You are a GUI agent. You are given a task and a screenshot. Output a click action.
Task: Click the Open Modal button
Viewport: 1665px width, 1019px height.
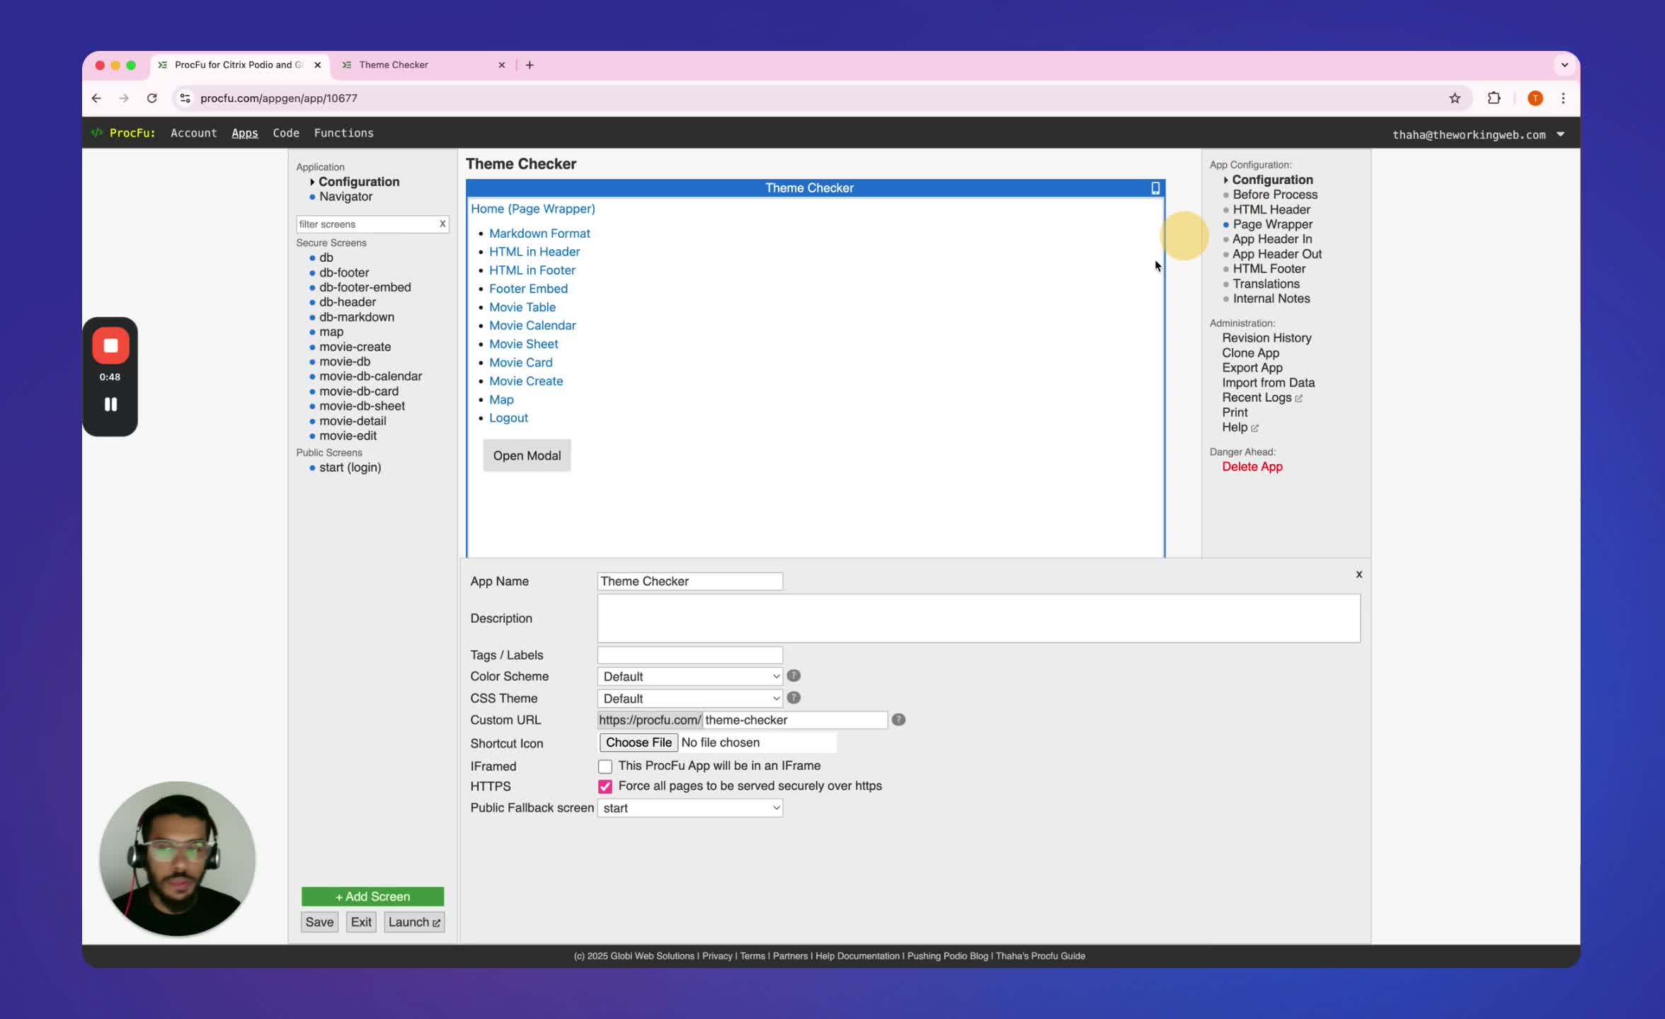527,456
